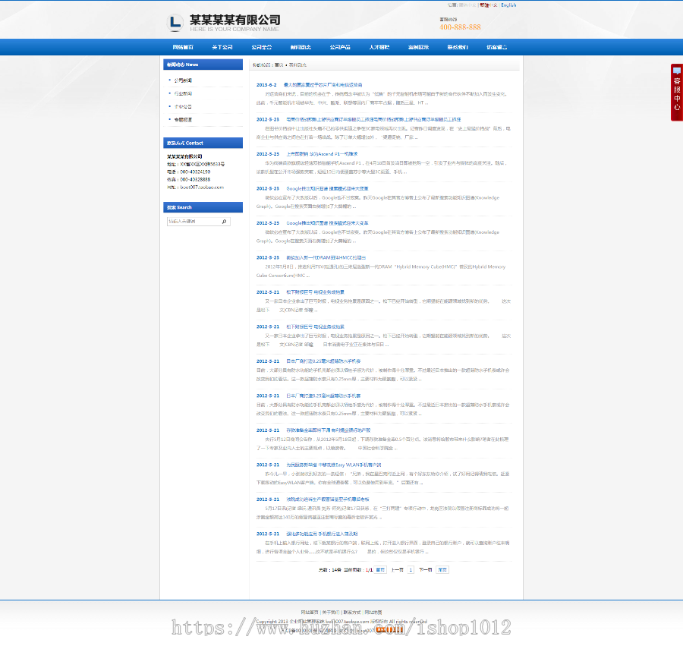683x646 pixels.
Task: Click the 400-888-888 phone number text
Action: [461, 27]
